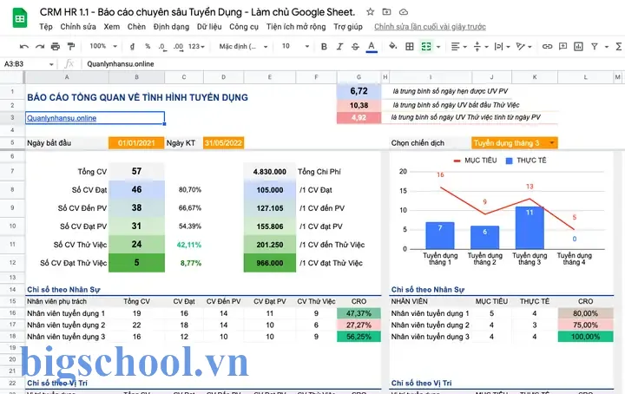Redo the last action

pos(39,47)
